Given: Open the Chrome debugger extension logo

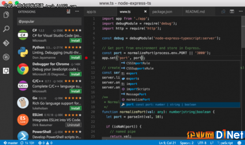Looking at the screenshot, I should coord(23,69).
